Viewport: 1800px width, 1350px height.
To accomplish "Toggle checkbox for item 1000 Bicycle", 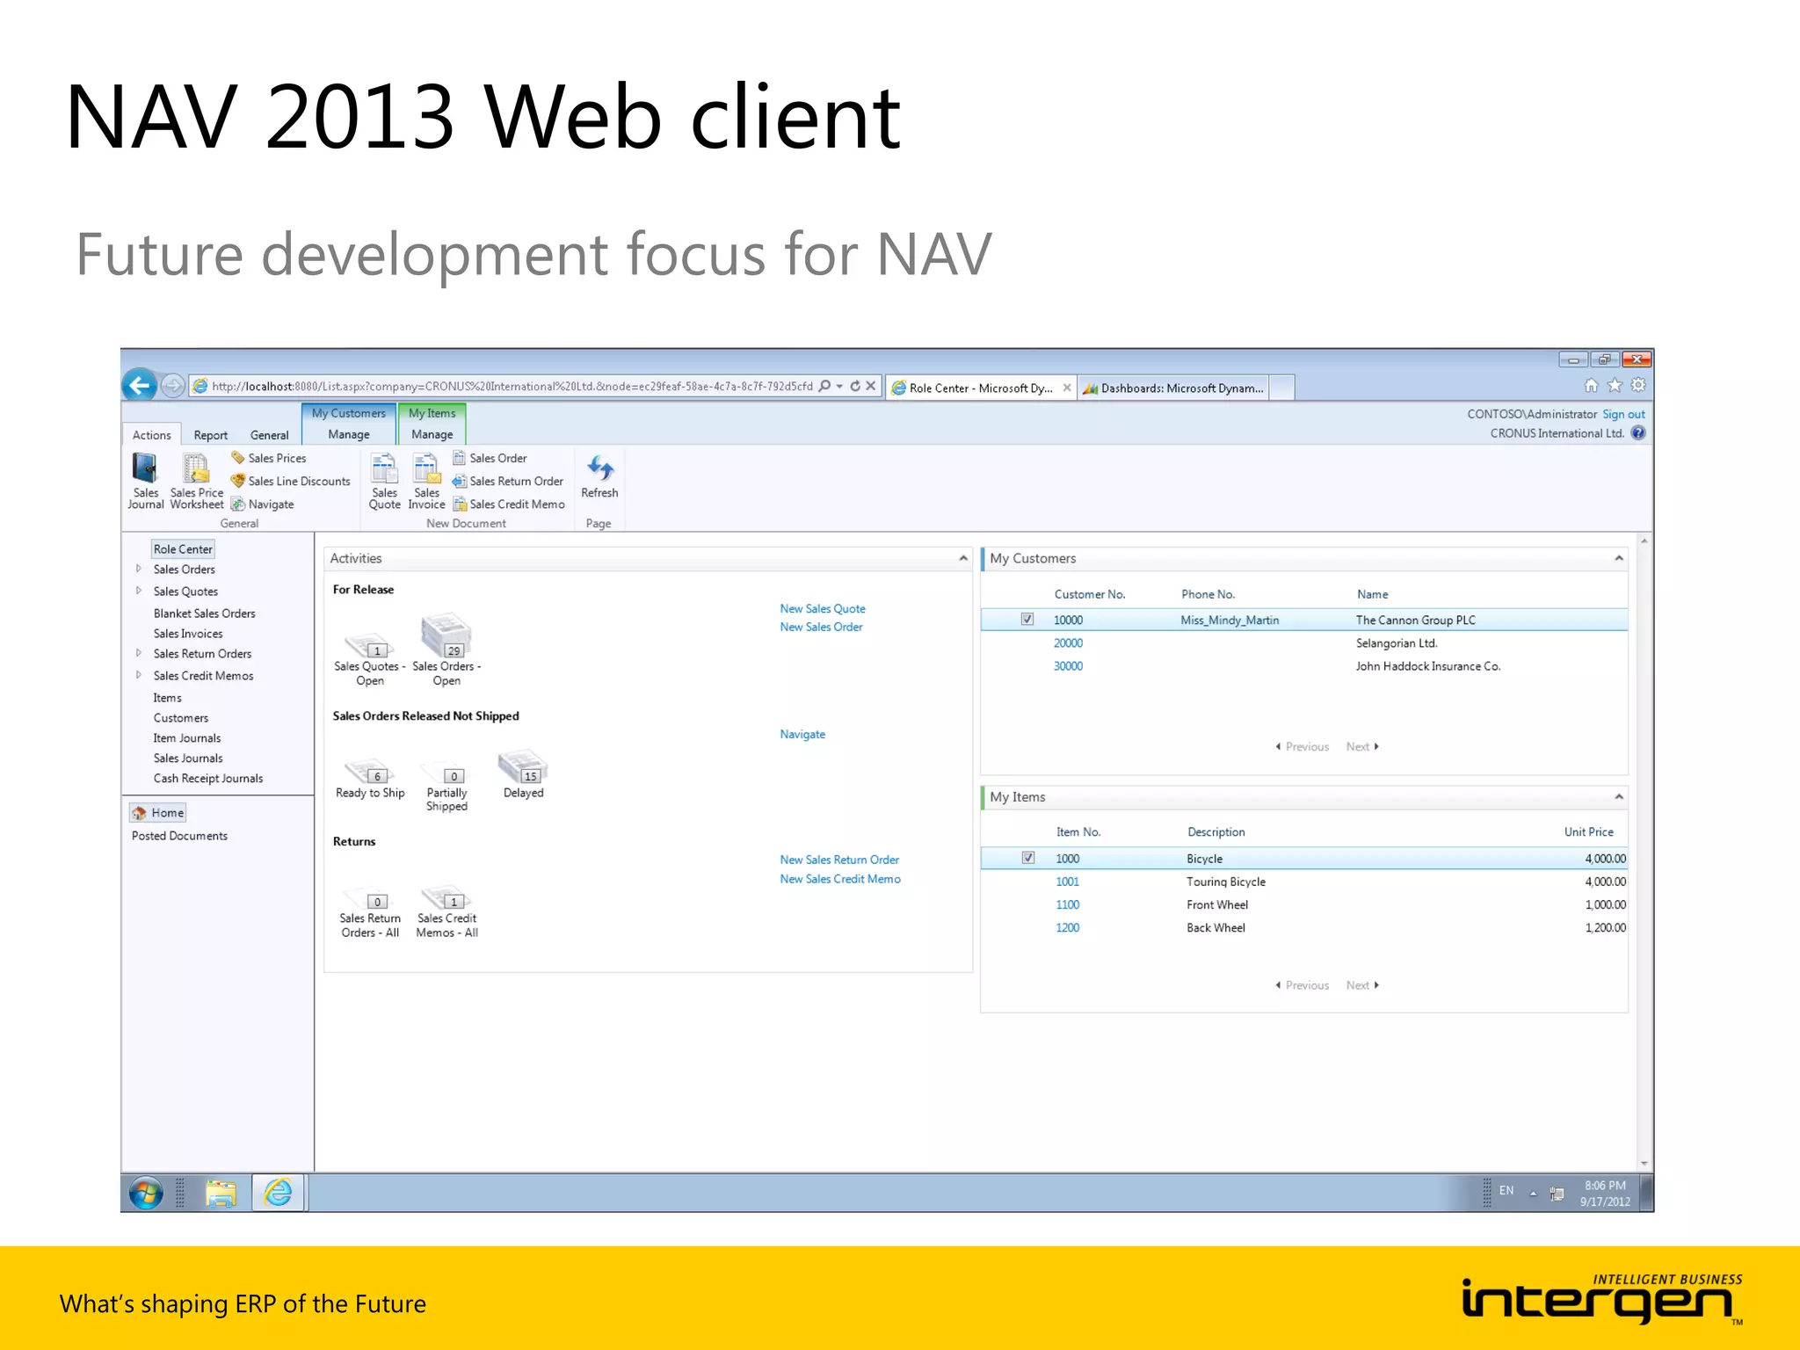I will [x=1027, y=858].
